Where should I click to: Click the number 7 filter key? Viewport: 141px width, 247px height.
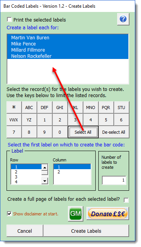[14, 132]
